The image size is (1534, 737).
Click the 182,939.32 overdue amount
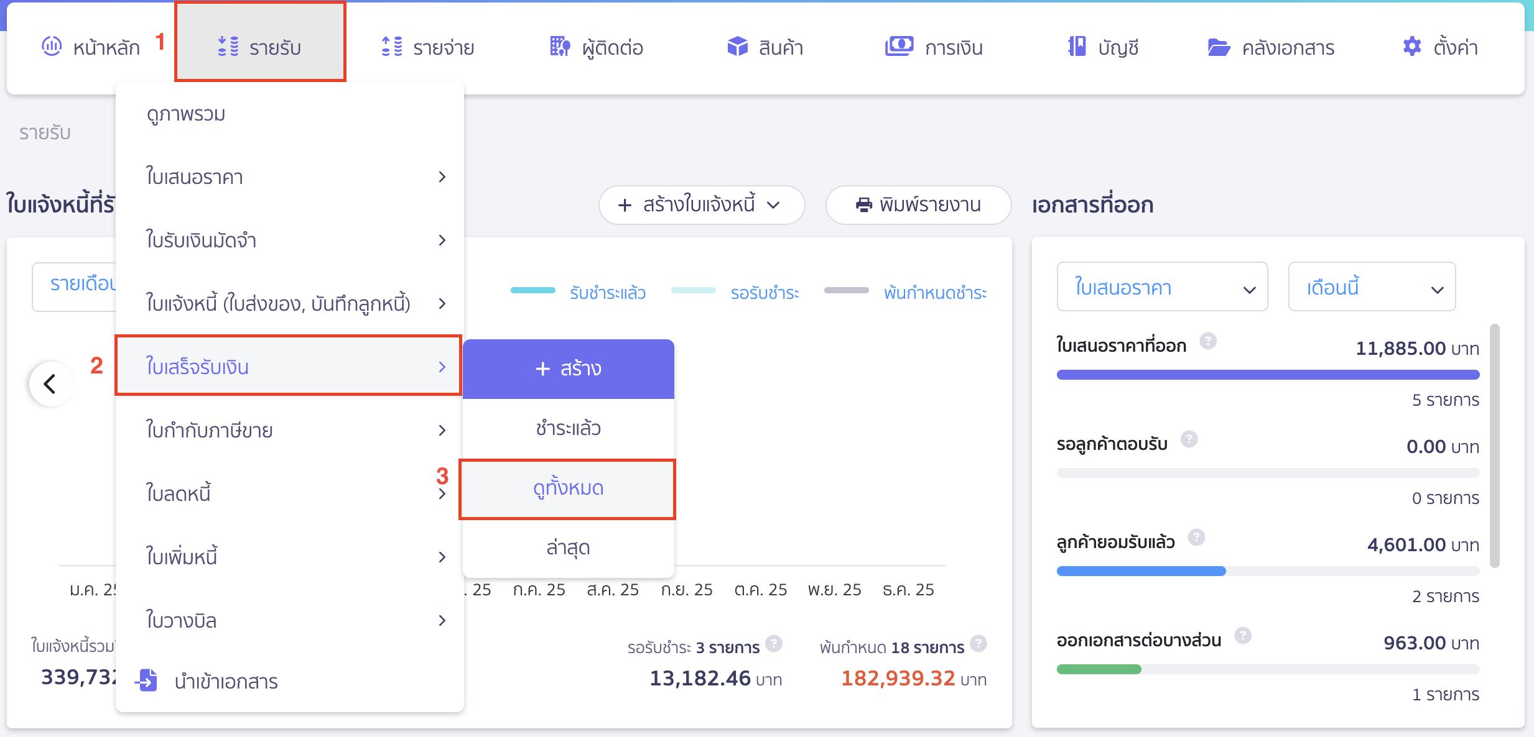tap(898, 678)
